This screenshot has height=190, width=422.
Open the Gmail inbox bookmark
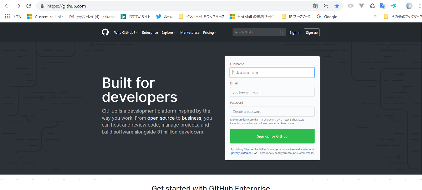pos(92,16)
